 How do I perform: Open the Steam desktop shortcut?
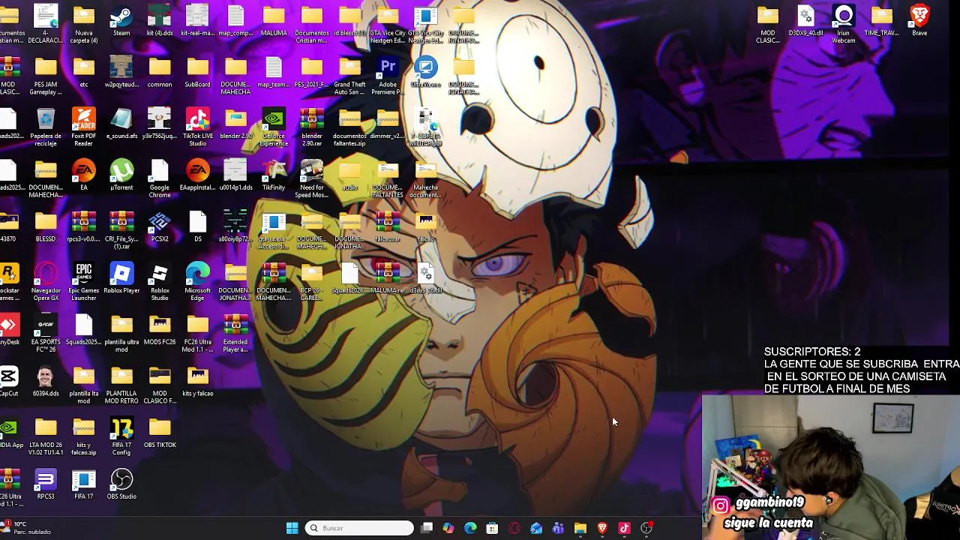pyautogui.click(x=121, y=21)
